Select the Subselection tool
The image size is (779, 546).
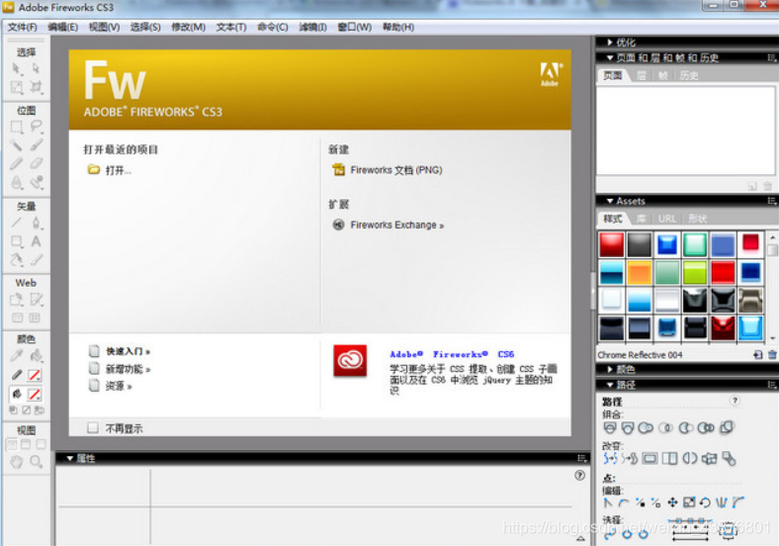click(x=36, y=68)
